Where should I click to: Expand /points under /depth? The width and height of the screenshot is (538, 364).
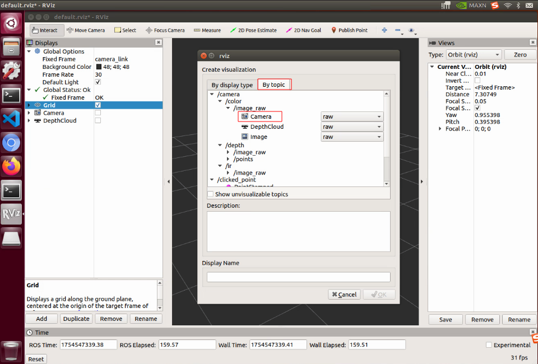228,159
